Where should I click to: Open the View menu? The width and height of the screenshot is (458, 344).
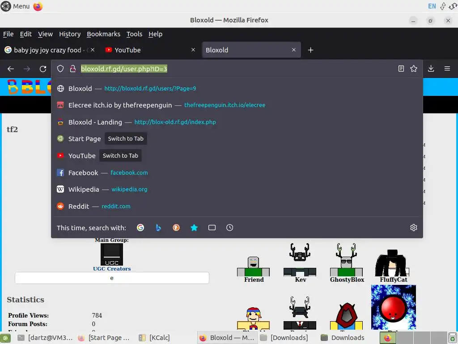[x=45, y=34]
